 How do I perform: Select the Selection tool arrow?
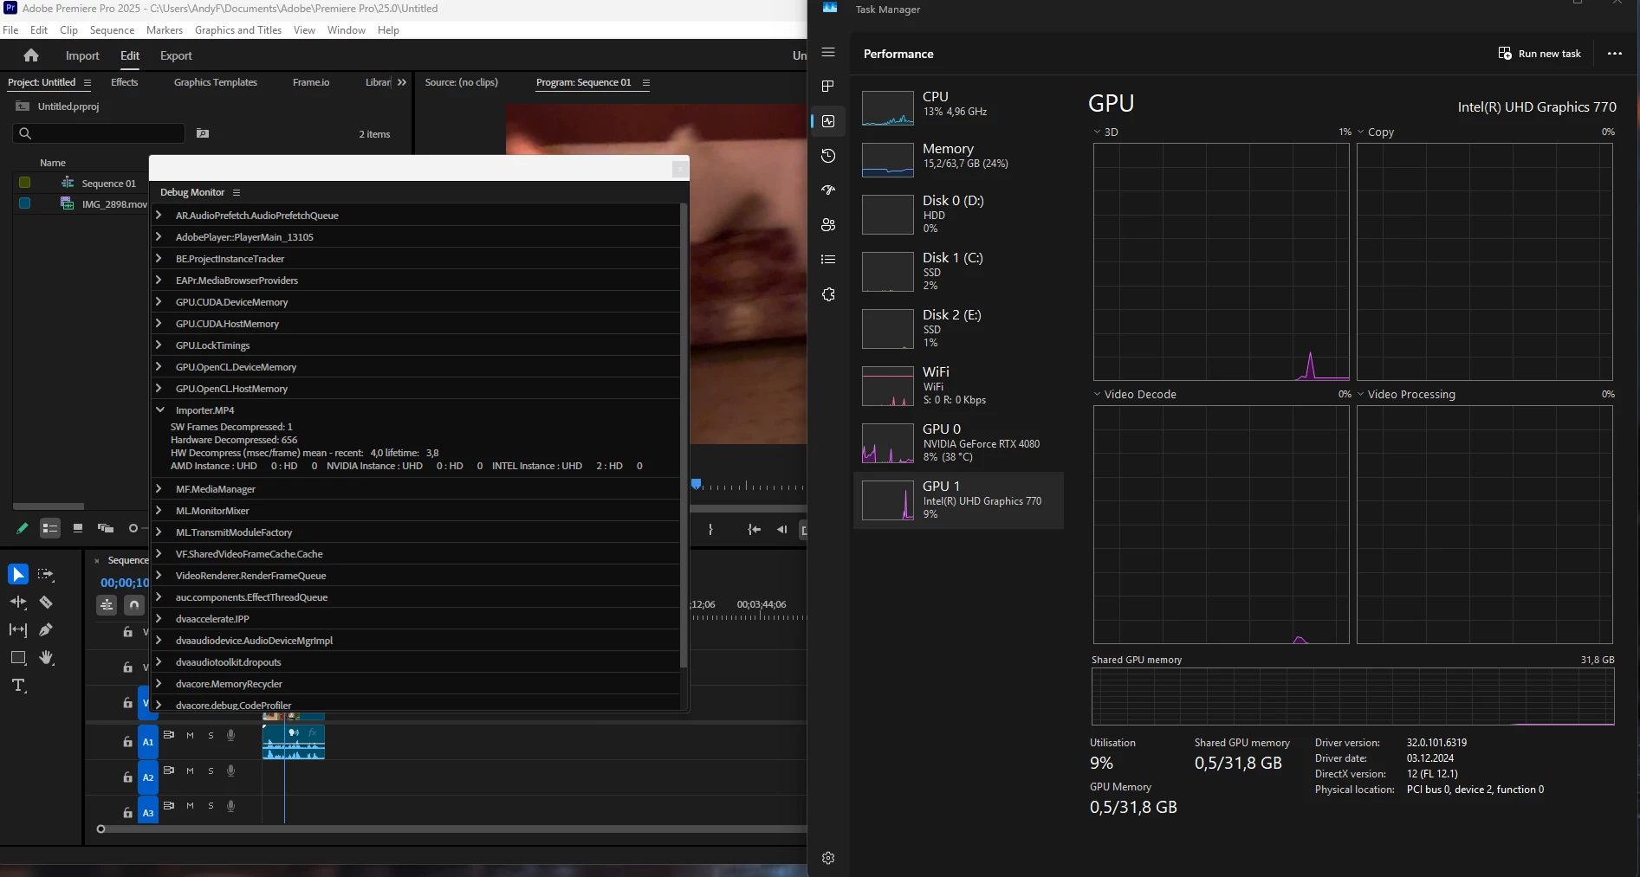(18, 575)
